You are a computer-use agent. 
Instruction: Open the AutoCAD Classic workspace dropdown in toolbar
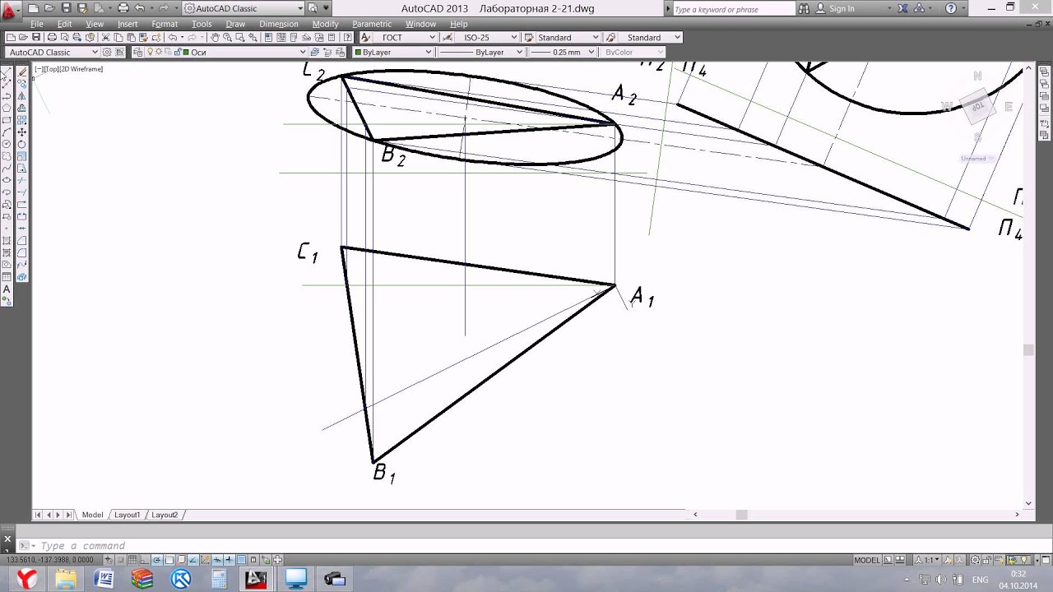tap(52, 52)
